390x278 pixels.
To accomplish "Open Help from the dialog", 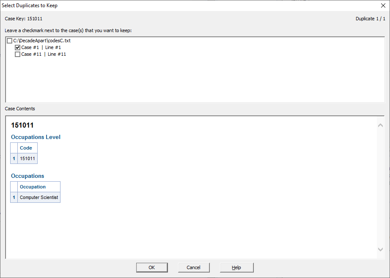I will (236, 267).
